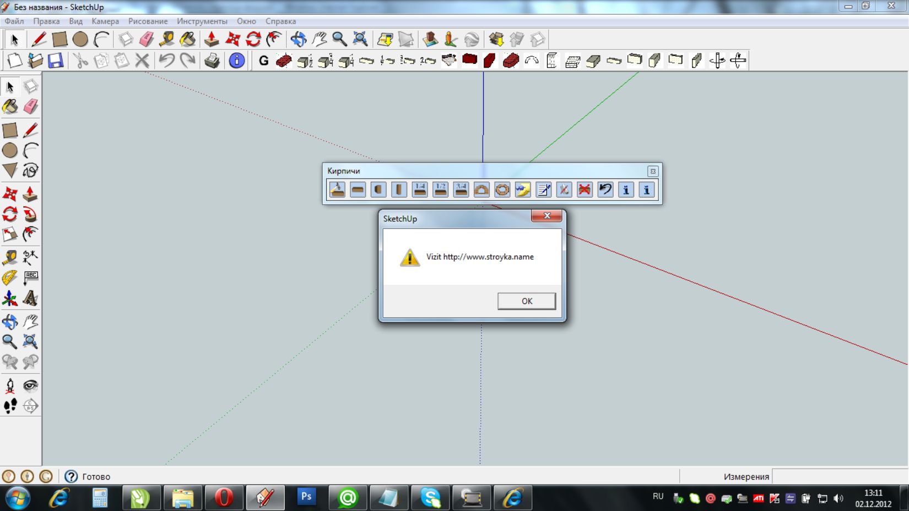Image resolution: width=909 pixels, height=511 pixels.
Task: Open the Инструменты menu
Action: [202, 21]
